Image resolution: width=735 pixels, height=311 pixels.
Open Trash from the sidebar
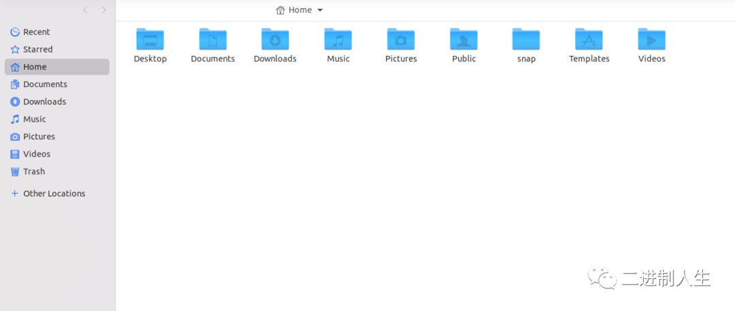(x=34, y=171)
